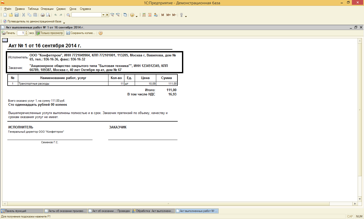
Task: Open the Файл menu
Action: [8, 9]
